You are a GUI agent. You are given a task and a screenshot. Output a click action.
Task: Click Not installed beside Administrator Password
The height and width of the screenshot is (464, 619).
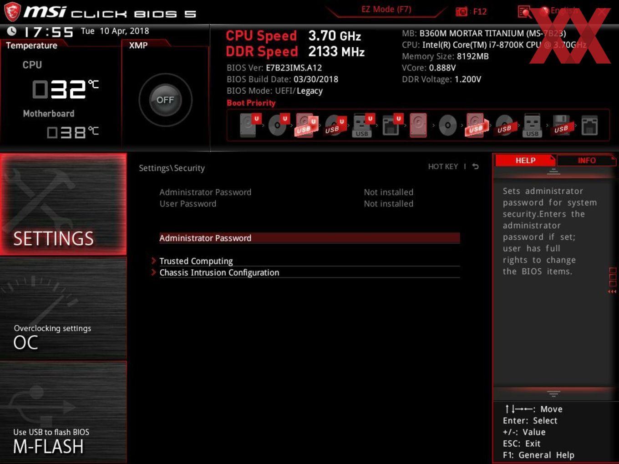coord(389,192)
